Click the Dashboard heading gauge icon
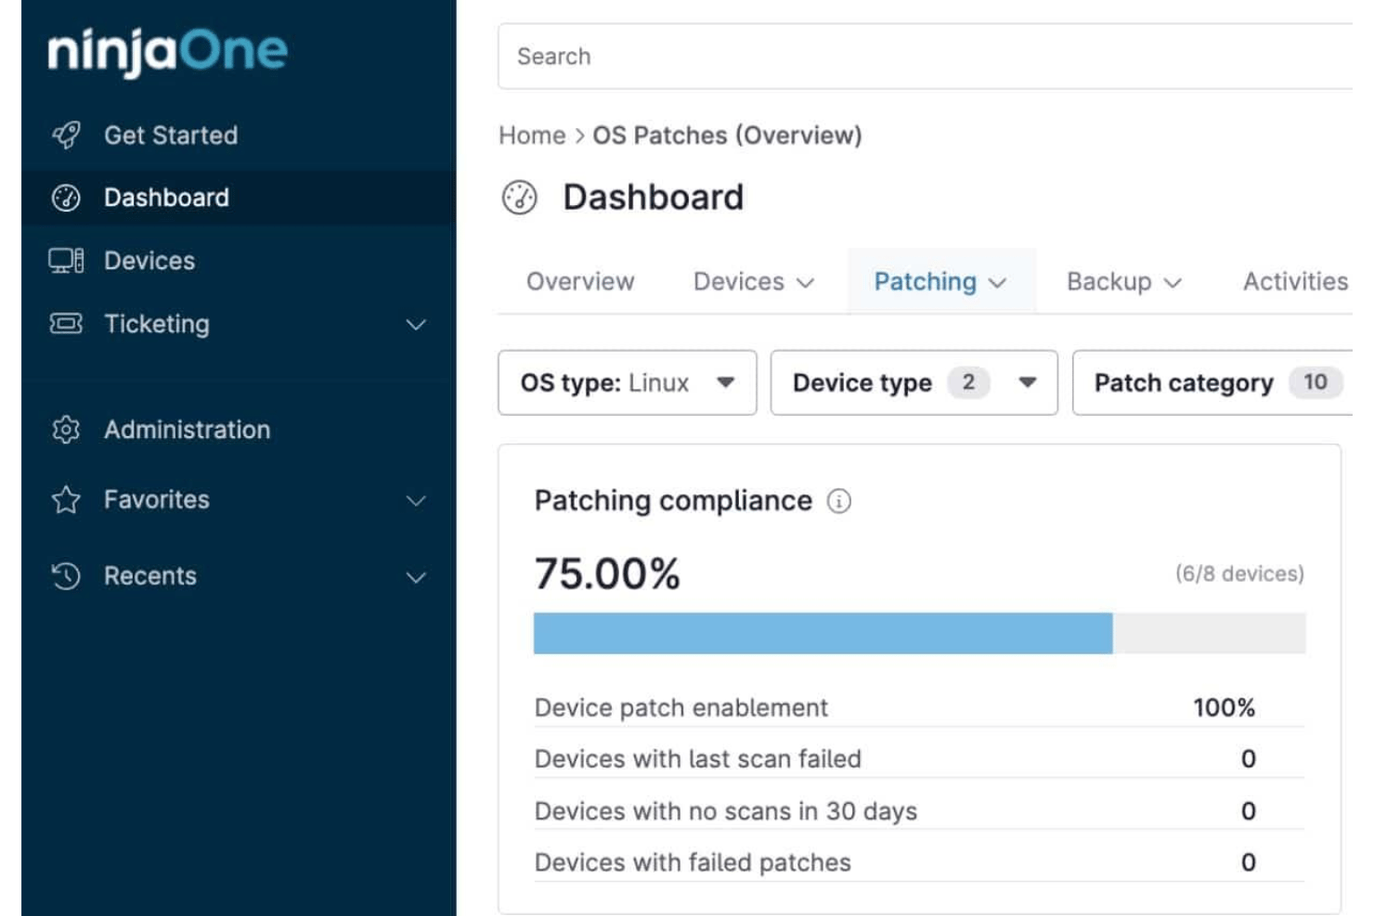The height and width of the screenshot is (916, 1374). tap(520, 198)
